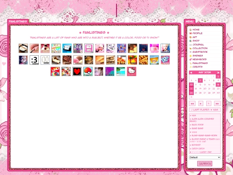Screen dimensions: 233x175
Task: Select May 2 on the calendar
Action: coord(218,76)
